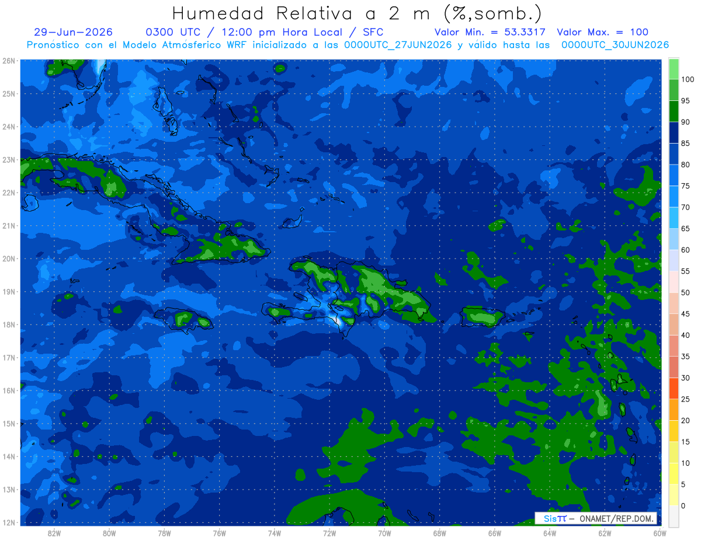Click the 18N latitude axis label
Image resolution: width=701 pixels, height=541 pixels.
tap(9, 324)
